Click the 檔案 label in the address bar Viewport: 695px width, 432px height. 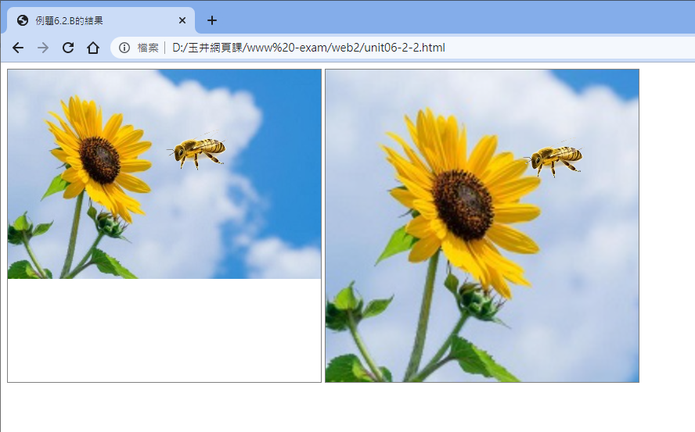pos(148,48)
